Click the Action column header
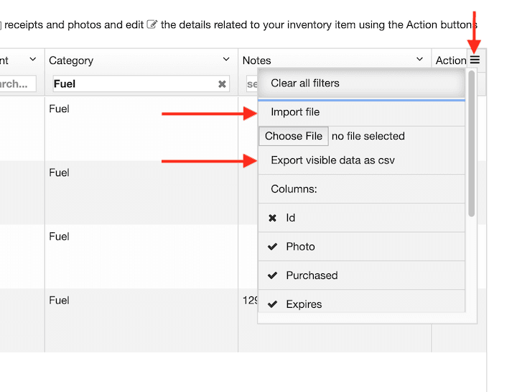Screen dimensions: 517x392 click(451, 60)
